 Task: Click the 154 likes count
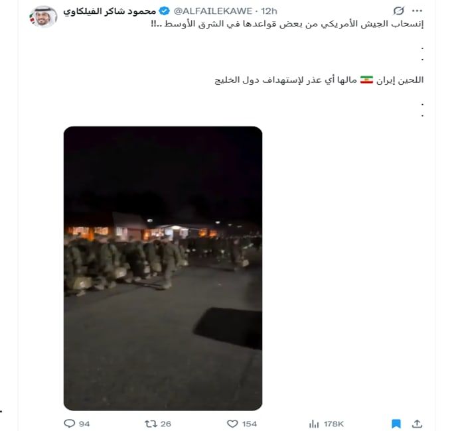[x=250, y=424]
